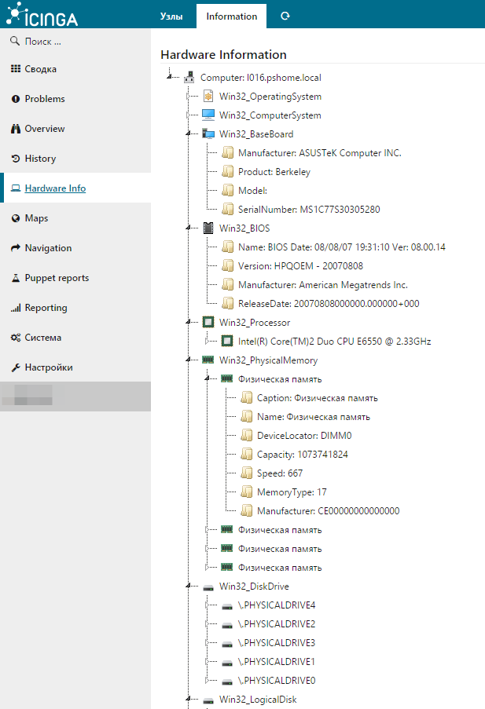Go to the Problems section
Viewport: 485px width, 709px height.
(45, 99)
